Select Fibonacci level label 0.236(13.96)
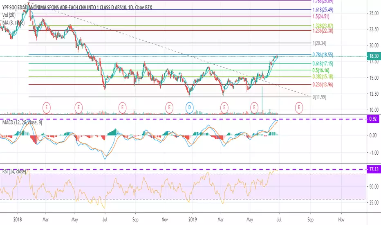Viewport: 381px width, 225px height. [x=323, y=85]
